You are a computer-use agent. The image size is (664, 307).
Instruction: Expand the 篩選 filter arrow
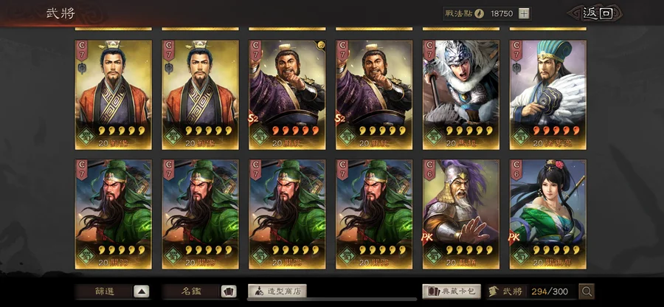142,292
